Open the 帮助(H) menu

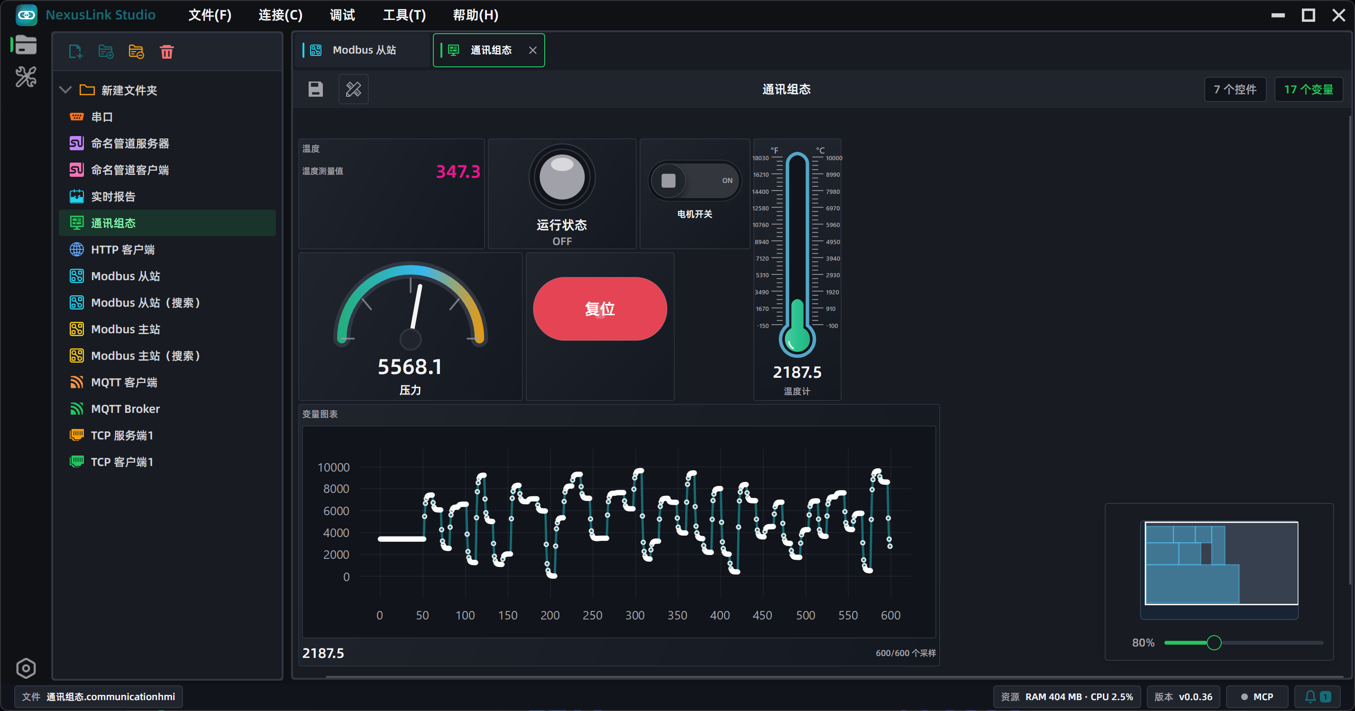point(476,15)
